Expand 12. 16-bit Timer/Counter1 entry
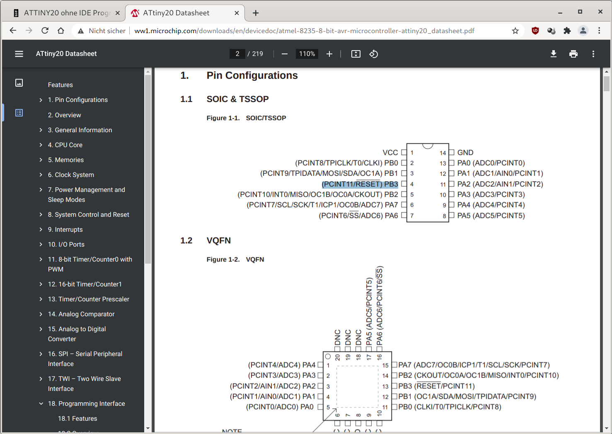The image size is (612, 434). pos(41,284)
